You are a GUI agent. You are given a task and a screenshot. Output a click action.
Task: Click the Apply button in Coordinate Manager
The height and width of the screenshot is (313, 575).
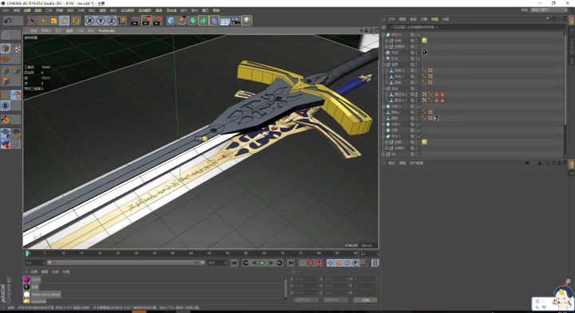[365, 299]
